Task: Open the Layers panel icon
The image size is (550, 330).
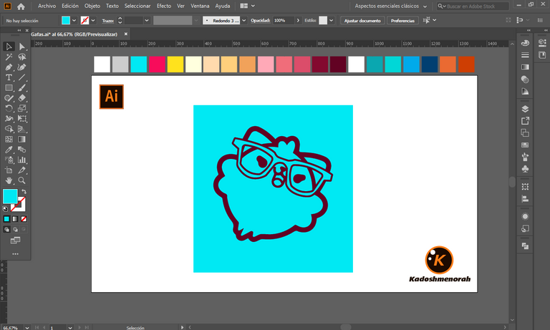Action: pyautogui.click(x=525, y=109)
